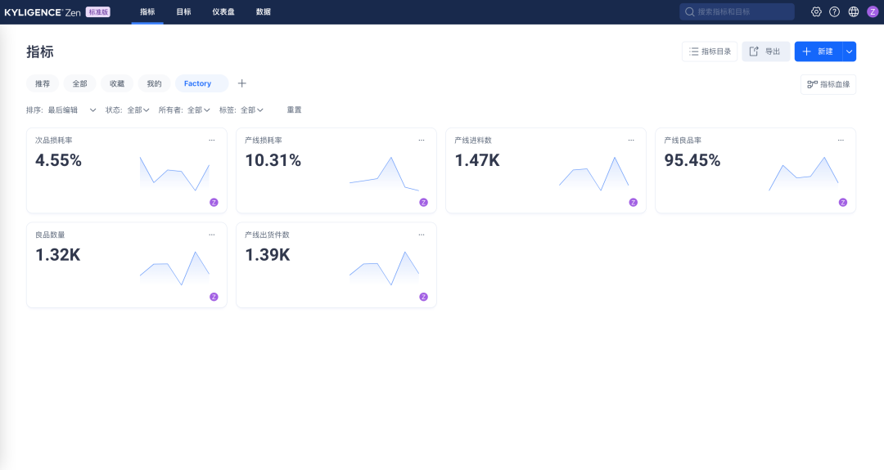Open more options on 良品数量 card
884x470 pixels.
(x=212, y=235)
